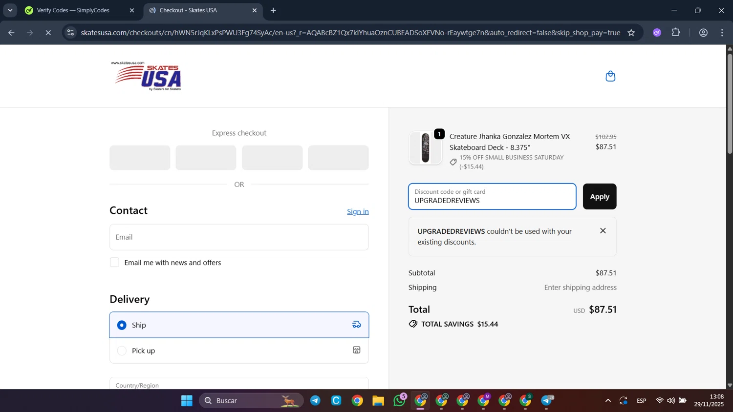This screenshot has width=733, height=412.
Task: Click the Email input field
Action: point(239,237)
